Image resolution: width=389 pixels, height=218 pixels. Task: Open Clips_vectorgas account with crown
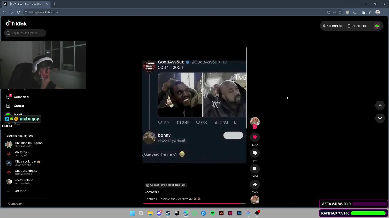coord(24,163)
